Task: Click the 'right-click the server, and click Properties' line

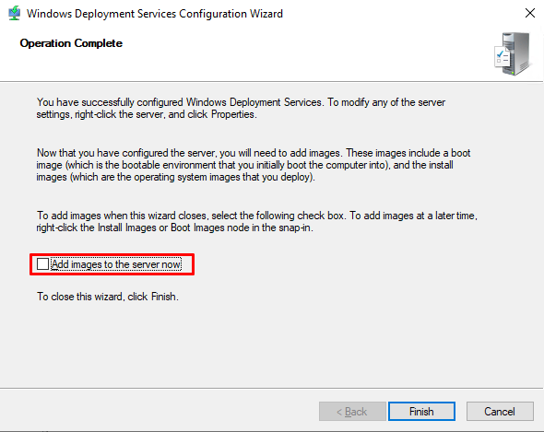Action: [x=147, y=114]
